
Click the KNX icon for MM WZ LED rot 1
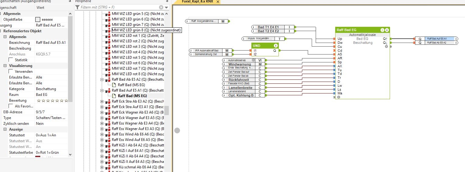108,36
